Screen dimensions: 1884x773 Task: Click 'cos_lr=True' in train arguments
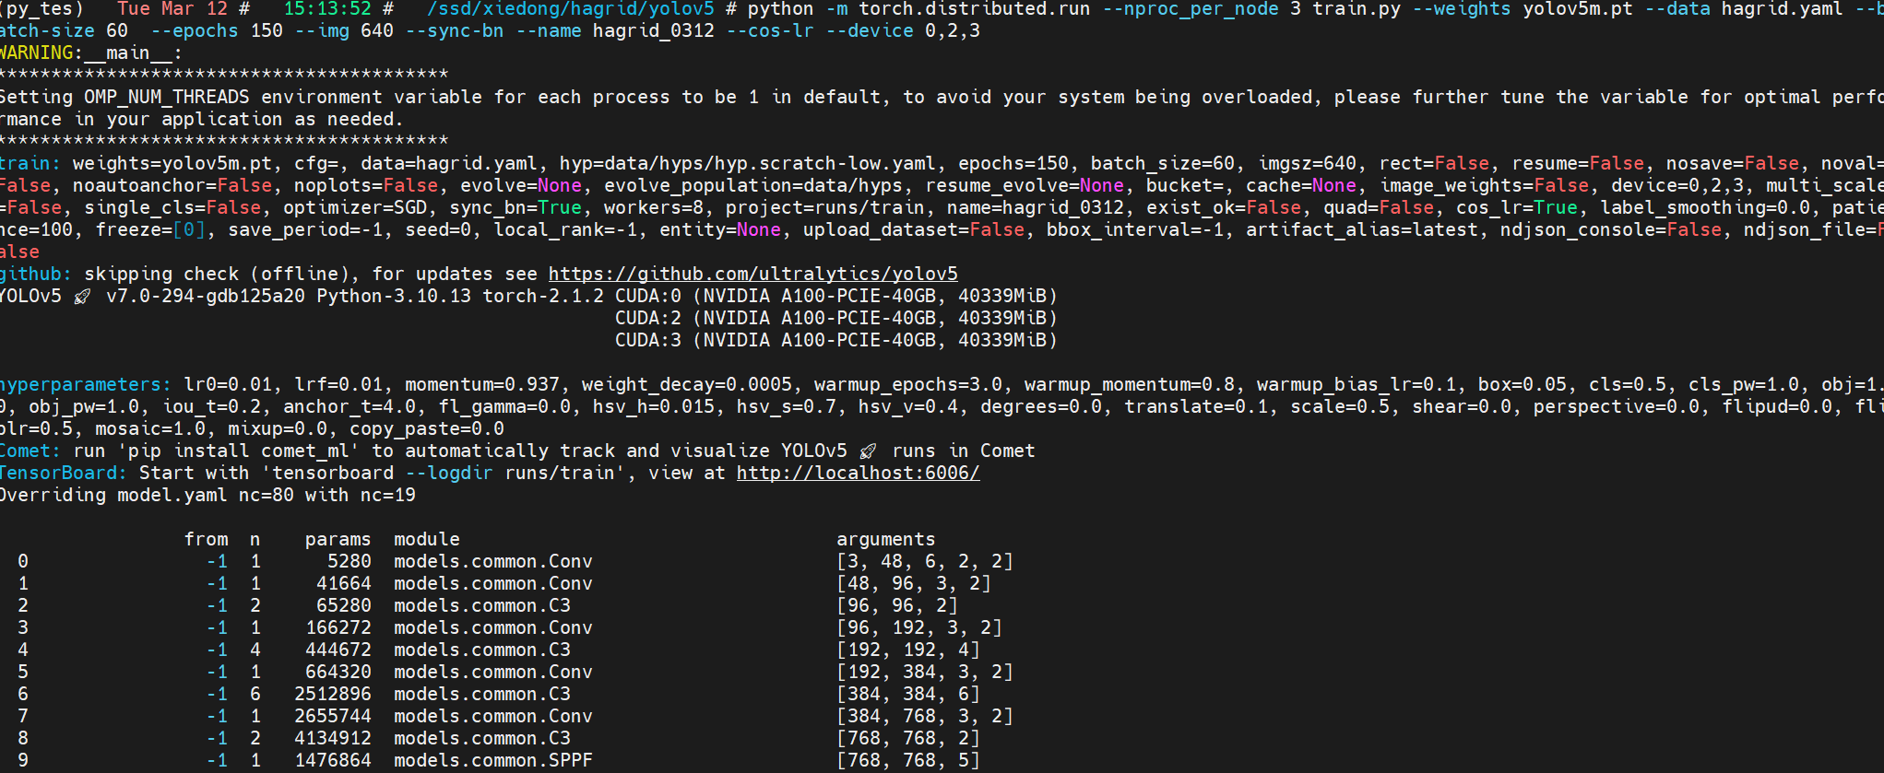(1517, 207)
